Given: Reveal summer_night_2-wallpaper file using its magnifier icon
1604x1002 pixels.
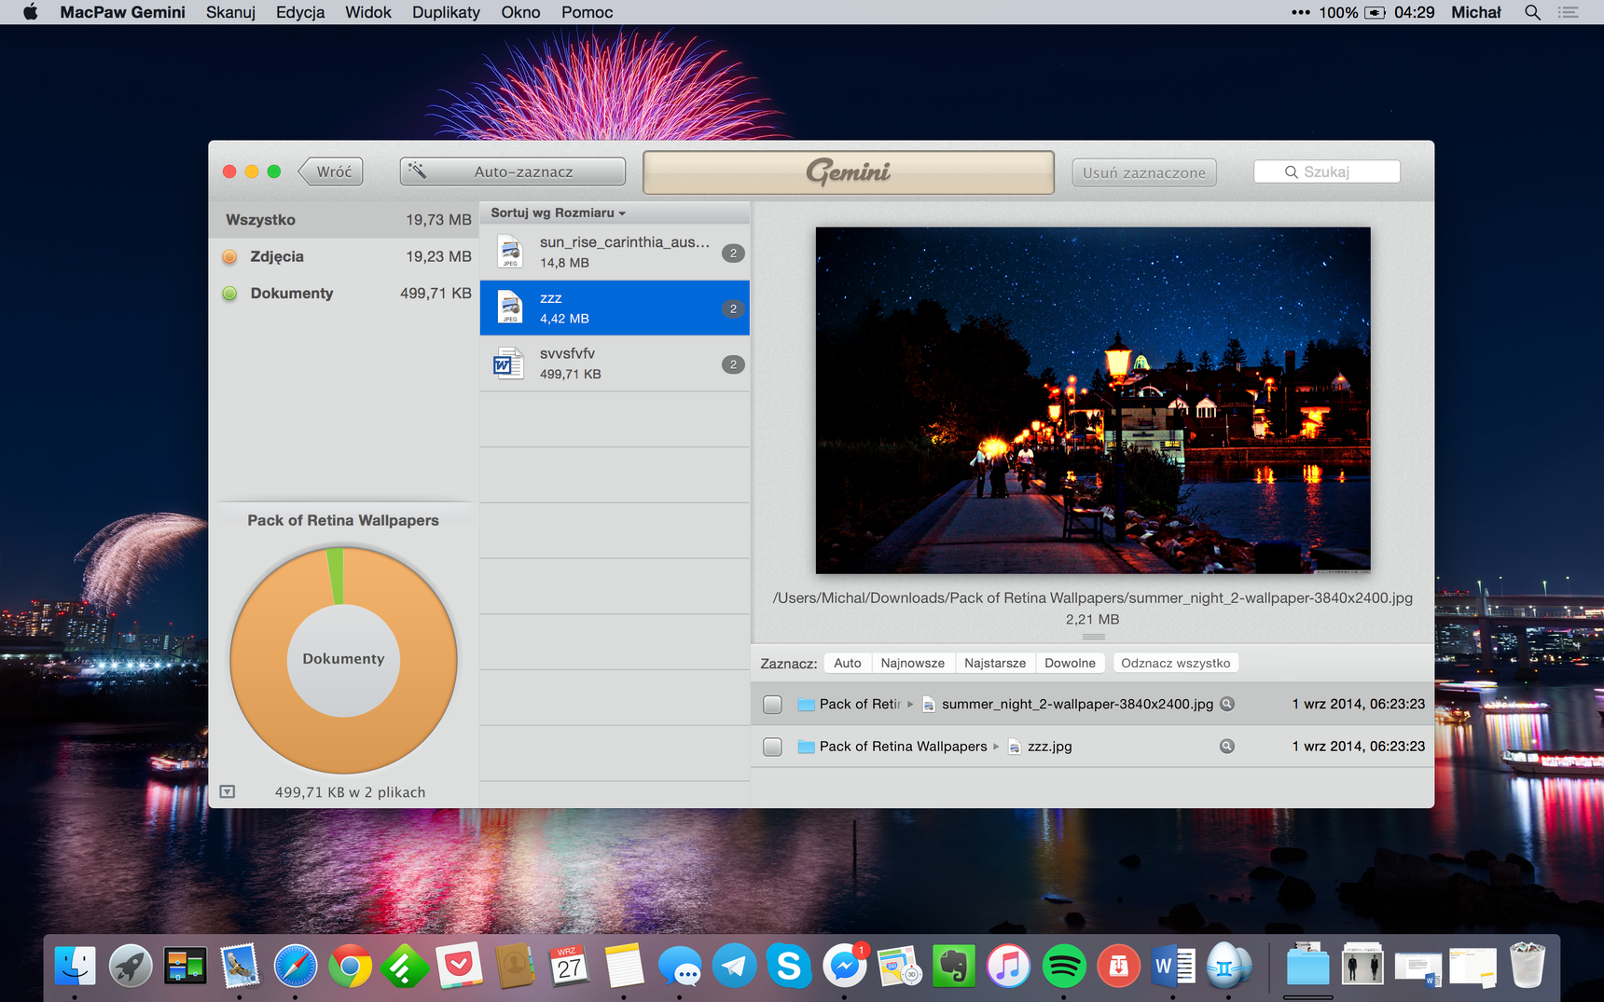Looking at the screenshot, I should [1227, 704].
